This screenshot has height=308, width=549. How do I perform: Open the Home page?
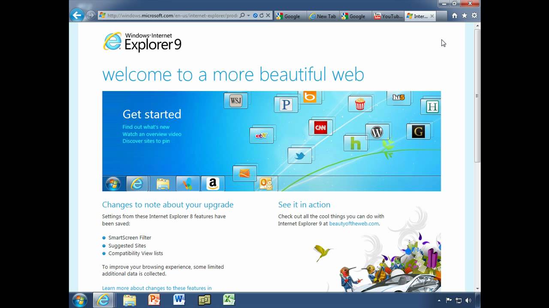click(x=454, y=15)
